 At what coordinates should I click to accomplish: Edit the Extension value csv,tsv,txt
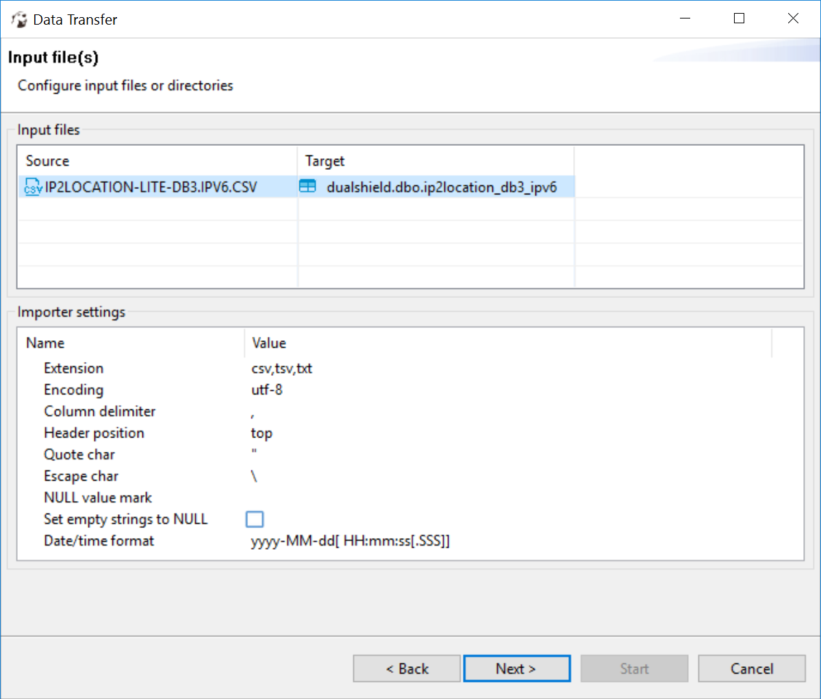click(x=281, y=368)
